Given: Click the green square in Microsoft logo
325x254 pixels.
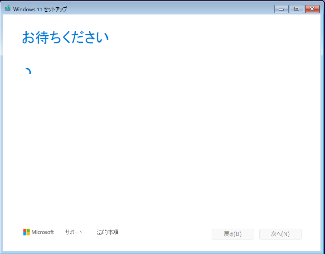Looking at the screenshot, I should pos(28,230).
